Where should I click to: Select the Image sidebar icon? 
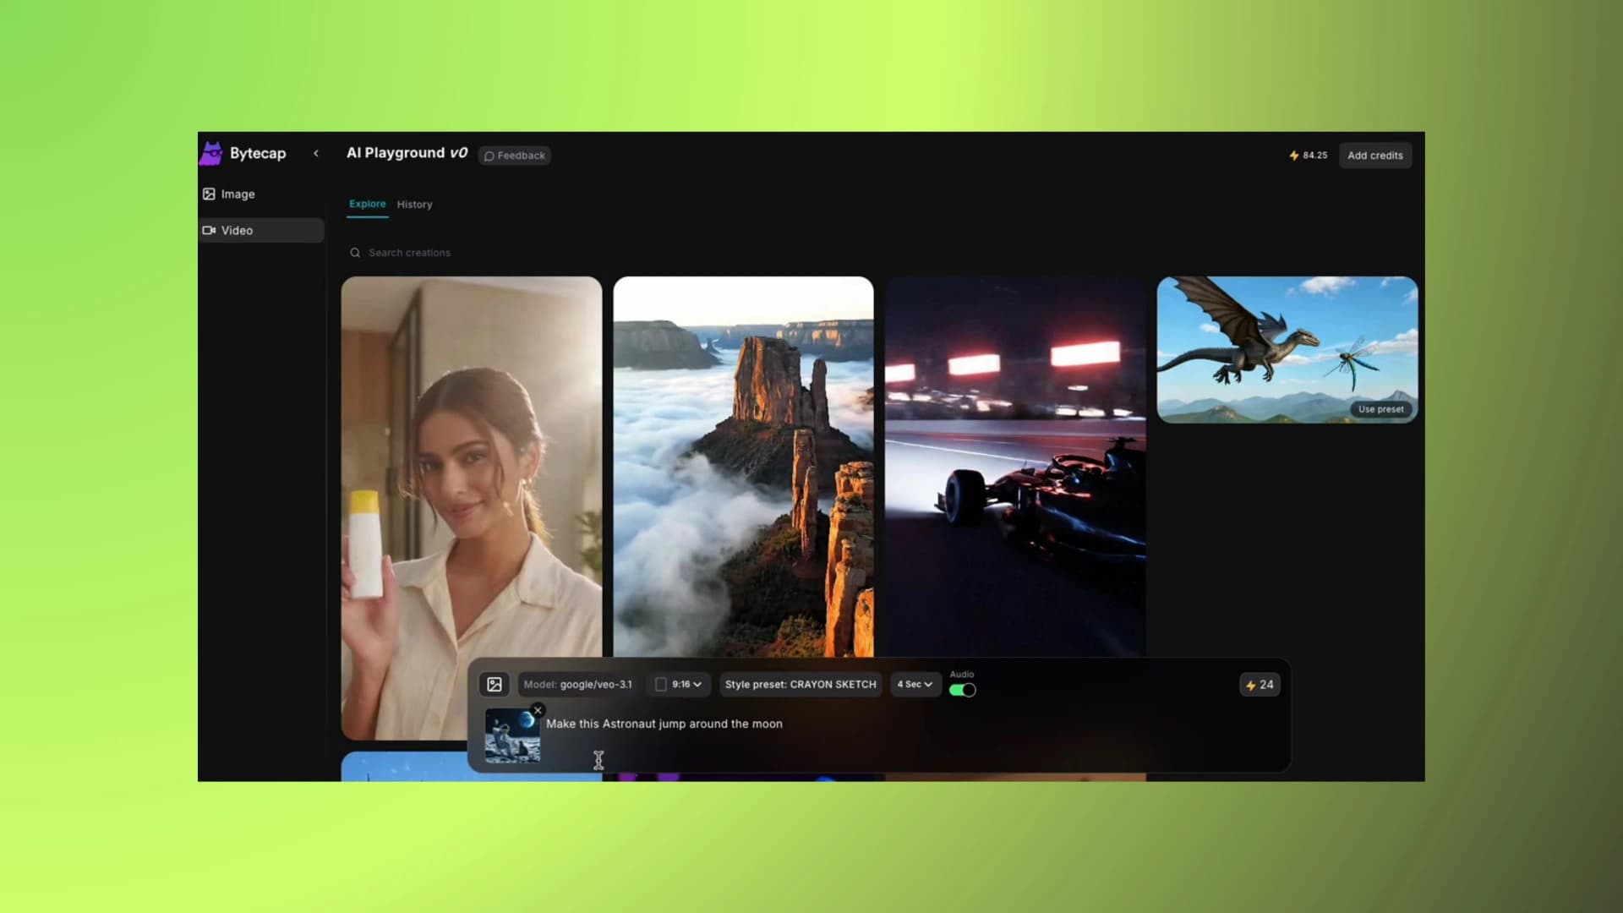click(x=208, y=194)
